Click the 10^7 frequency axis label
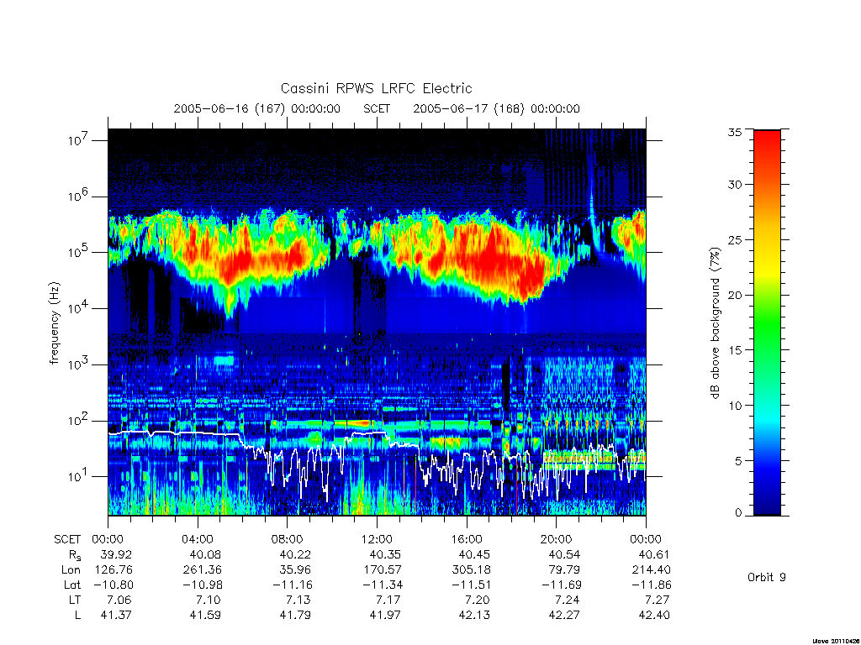The width and height of the screenshot is (861, 645). point(79,140)
